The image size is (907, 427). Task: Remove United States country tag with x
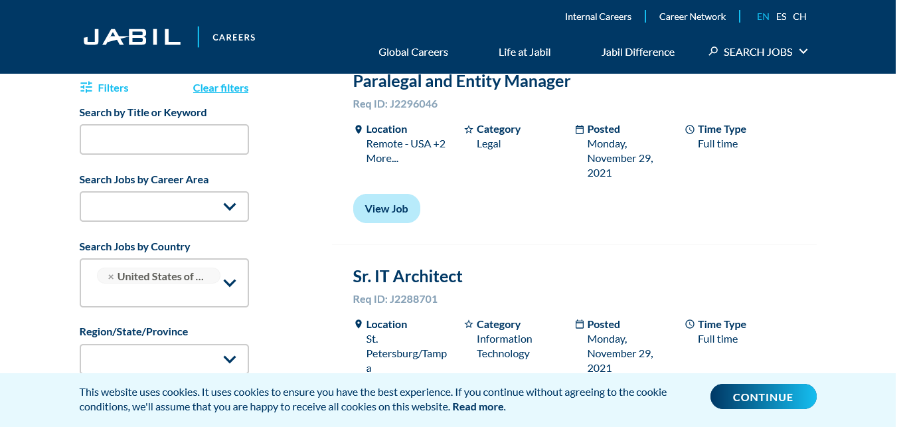[x=111, y=277]
